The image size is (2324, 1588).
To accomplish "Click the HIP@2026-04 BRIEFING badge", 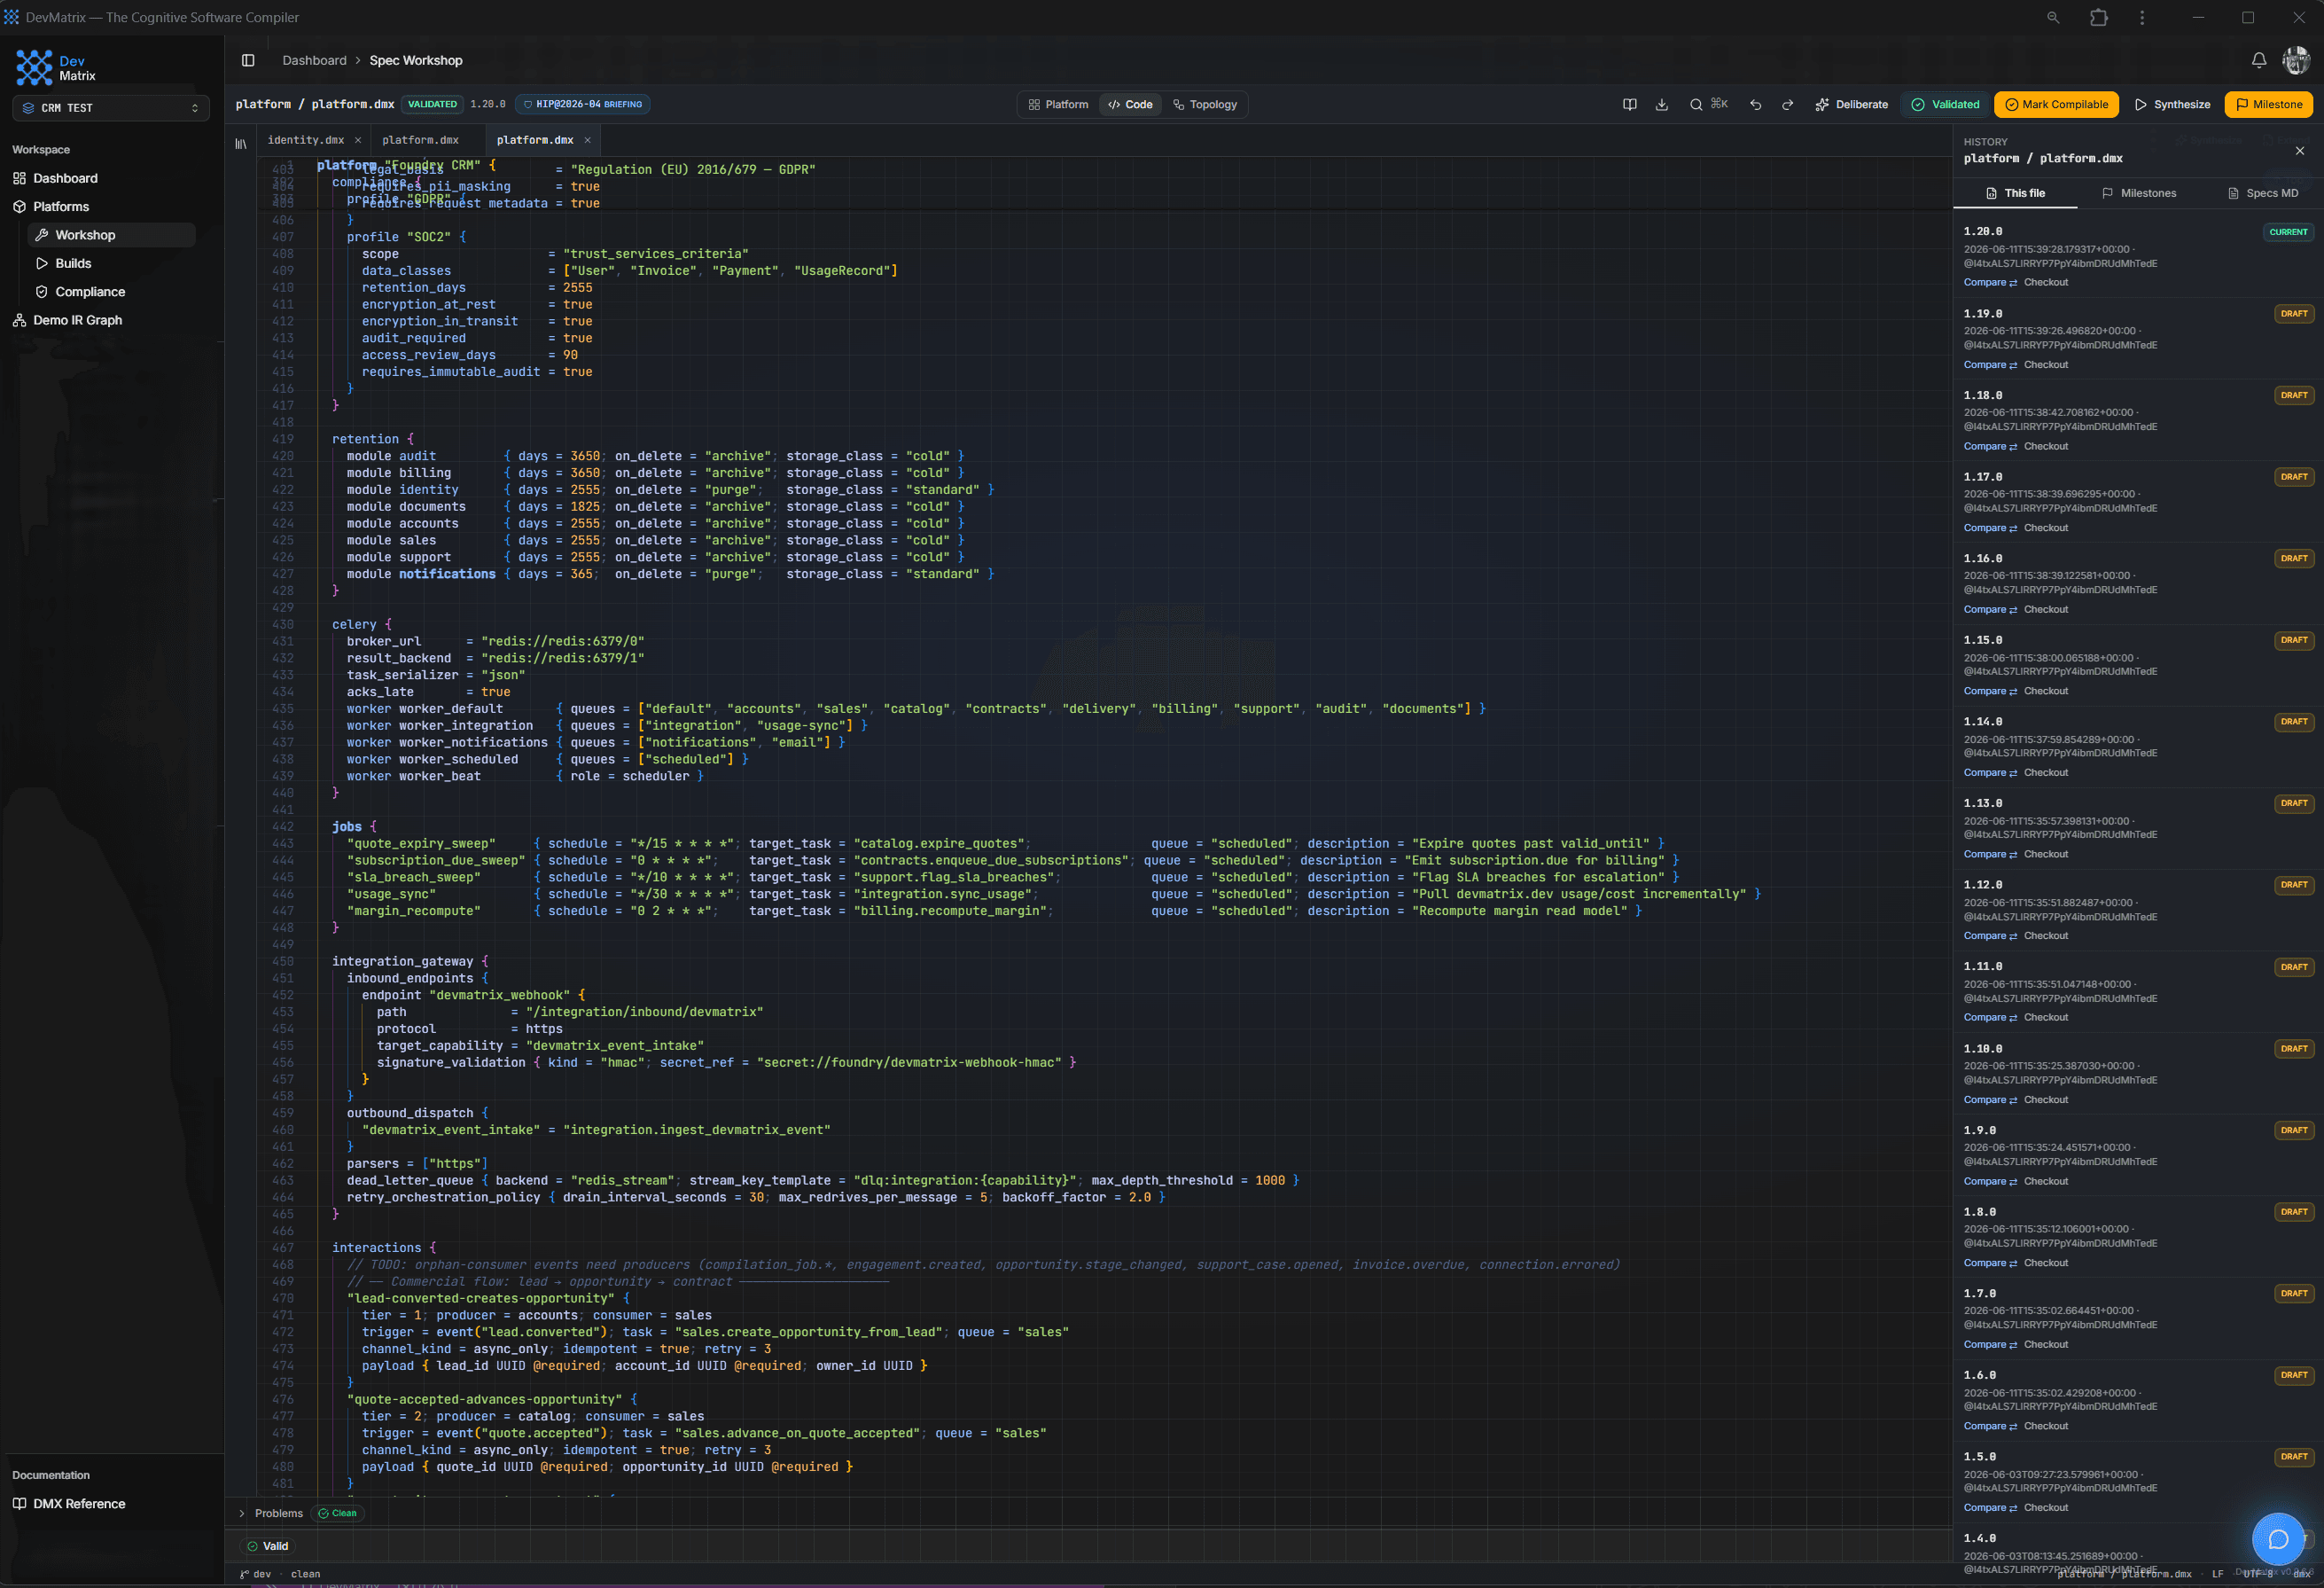I will (x=584, y=104).
